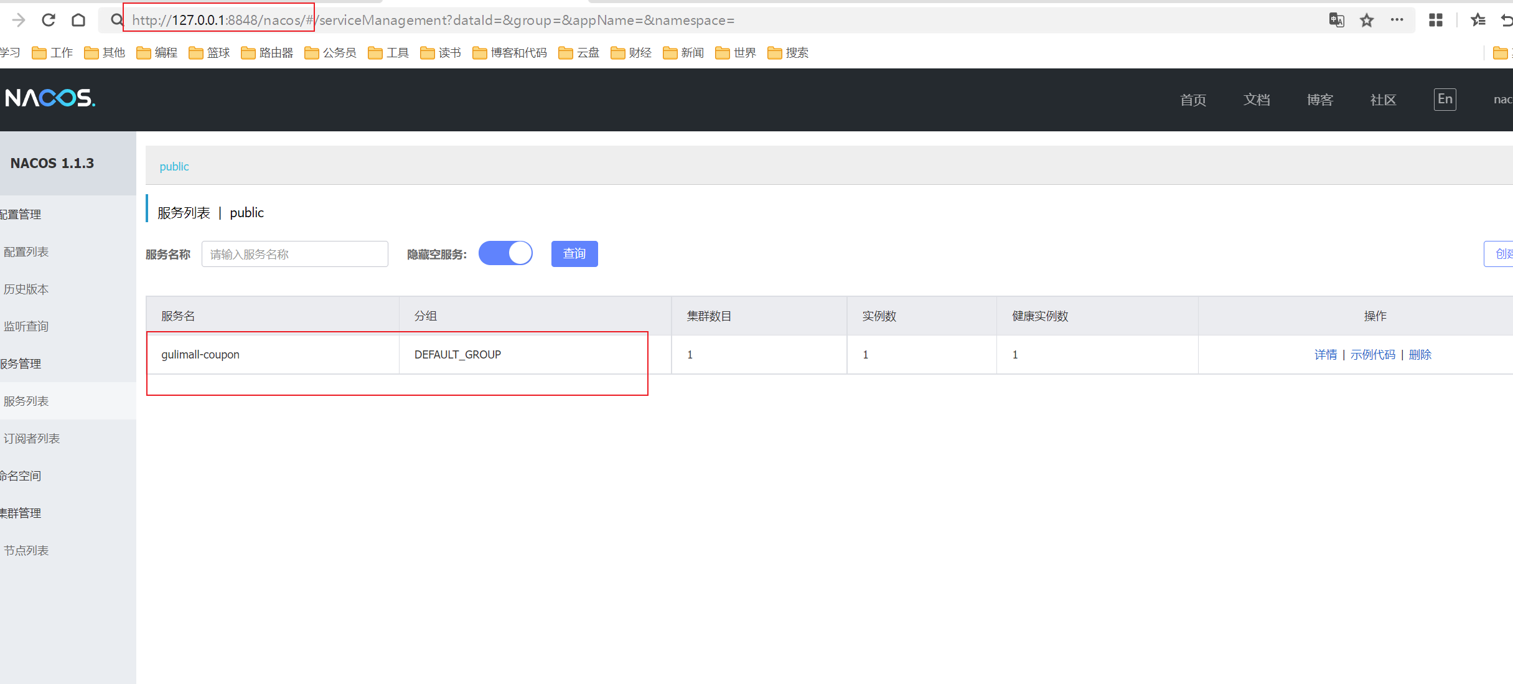
Task: Click the translate page icon
Action: 1336,20
